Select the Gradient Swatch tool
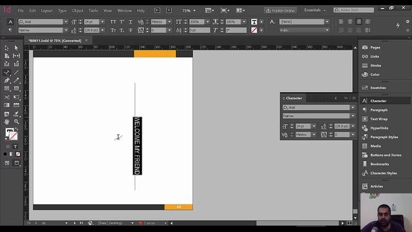412x232 pixels. coord(6,105)
